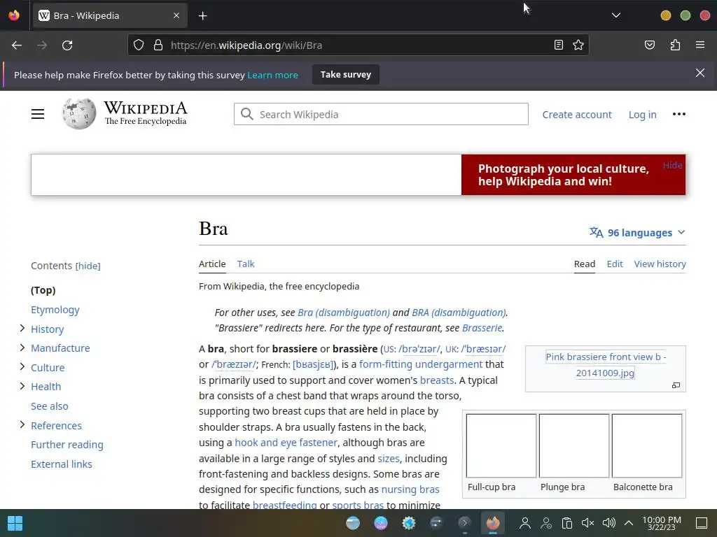This screenshot has width=717, height=537.
Task: Bookmark this page with the star
Action: (x=578, y=45)
